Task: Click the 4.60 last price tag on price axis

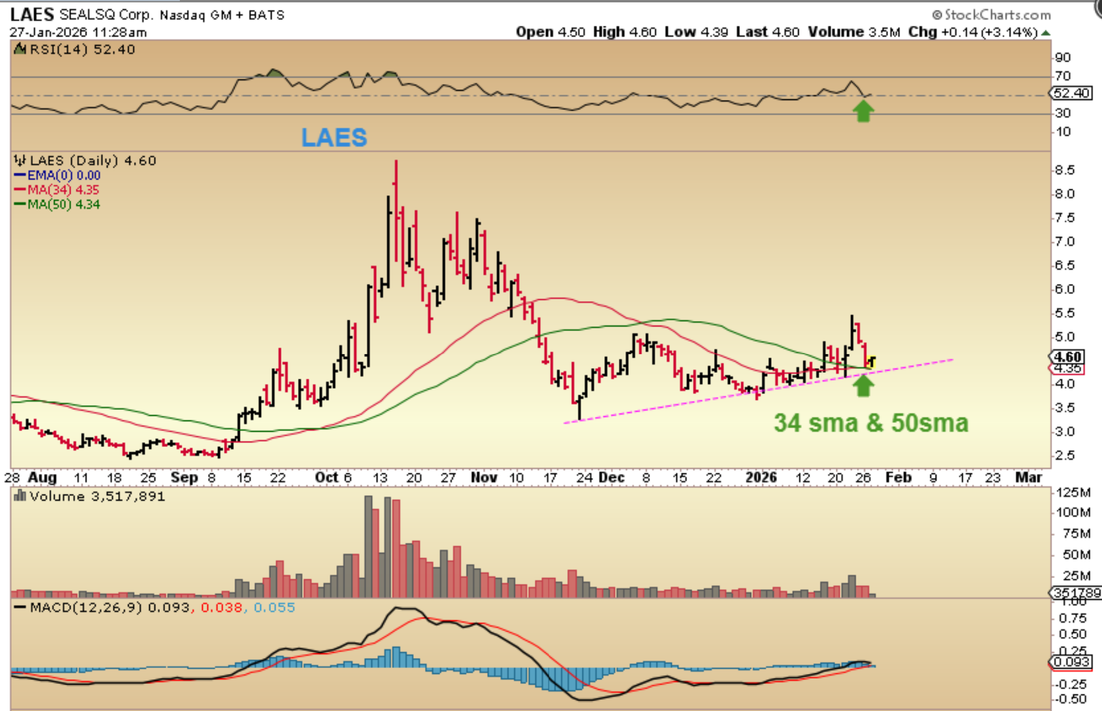Action: click(1068, 357)
